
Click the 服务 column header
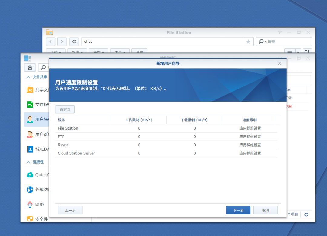point(83,120)
